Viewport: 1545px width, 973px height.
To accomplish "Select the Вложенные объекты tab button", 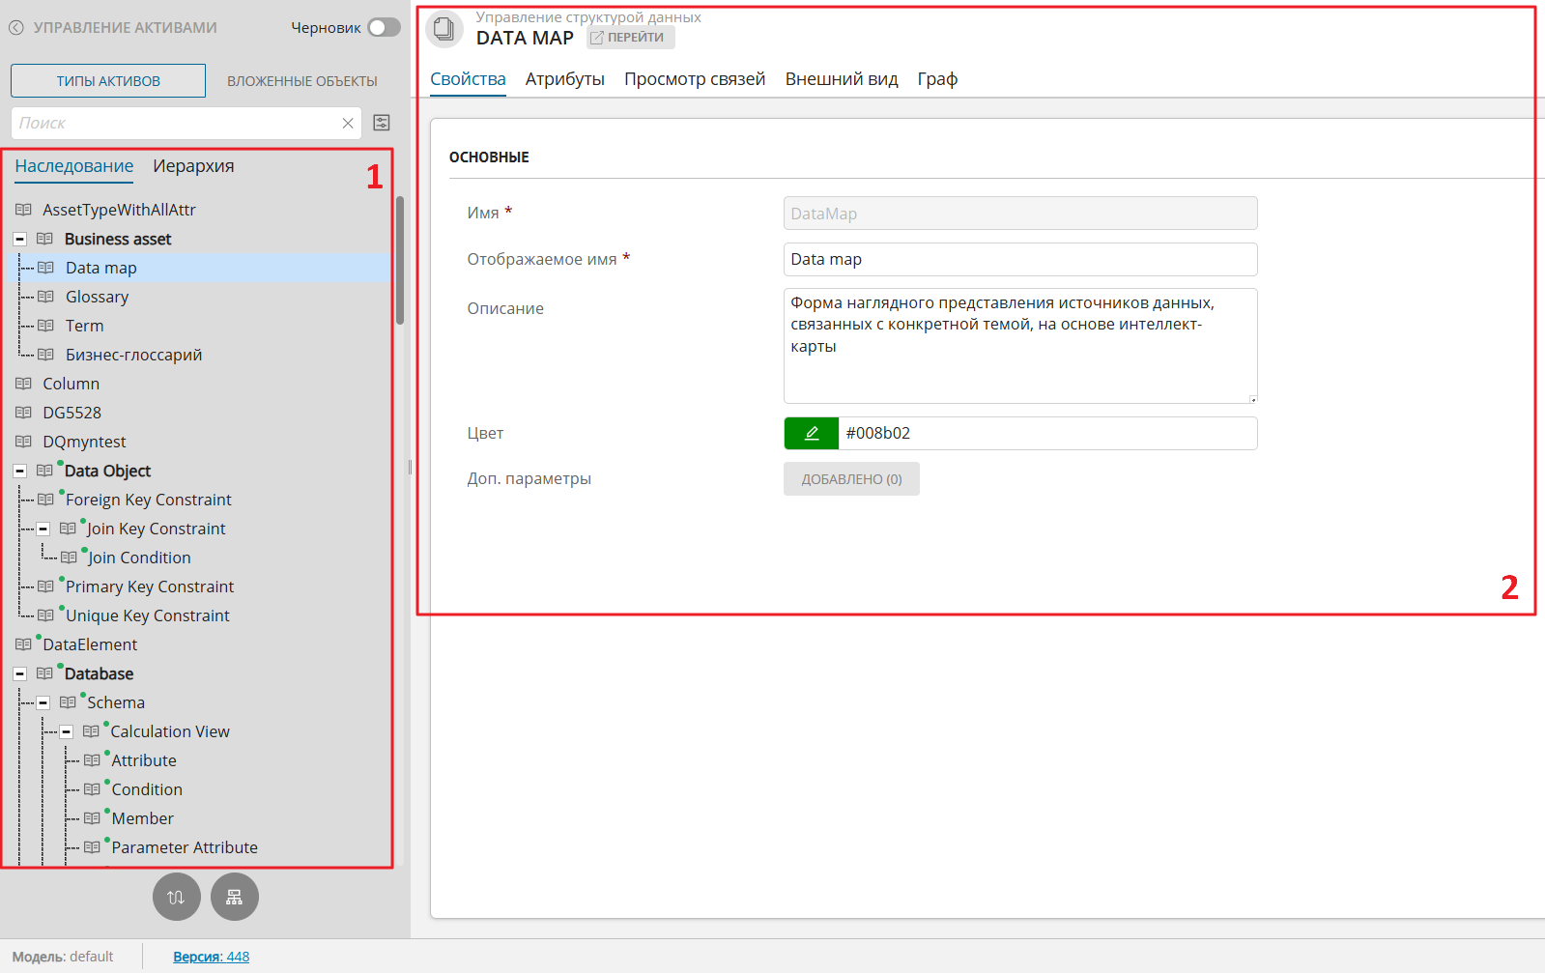I will (301, 81).
